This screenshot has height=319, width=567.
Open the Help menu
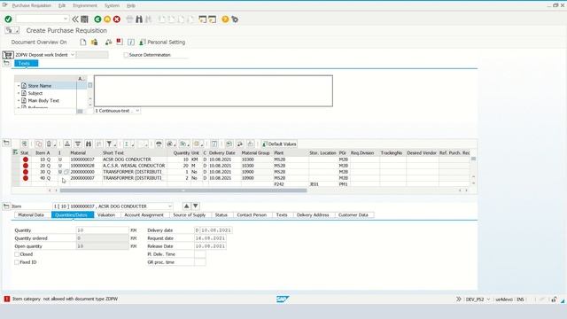coord(131,5)
